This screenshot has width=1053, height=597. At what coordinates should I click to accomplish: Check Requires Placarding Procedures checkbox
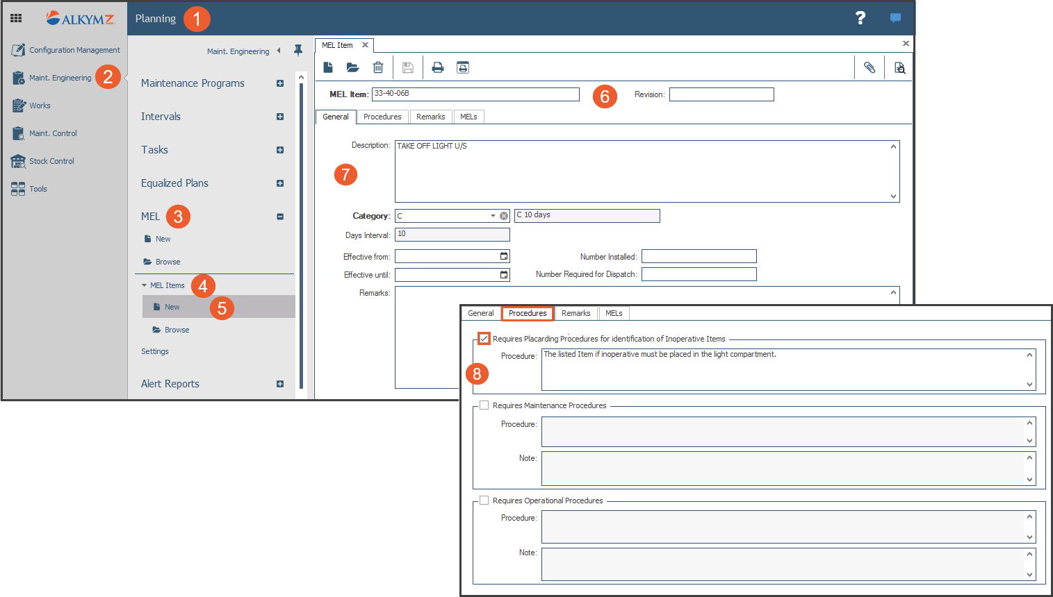[484, 339]
